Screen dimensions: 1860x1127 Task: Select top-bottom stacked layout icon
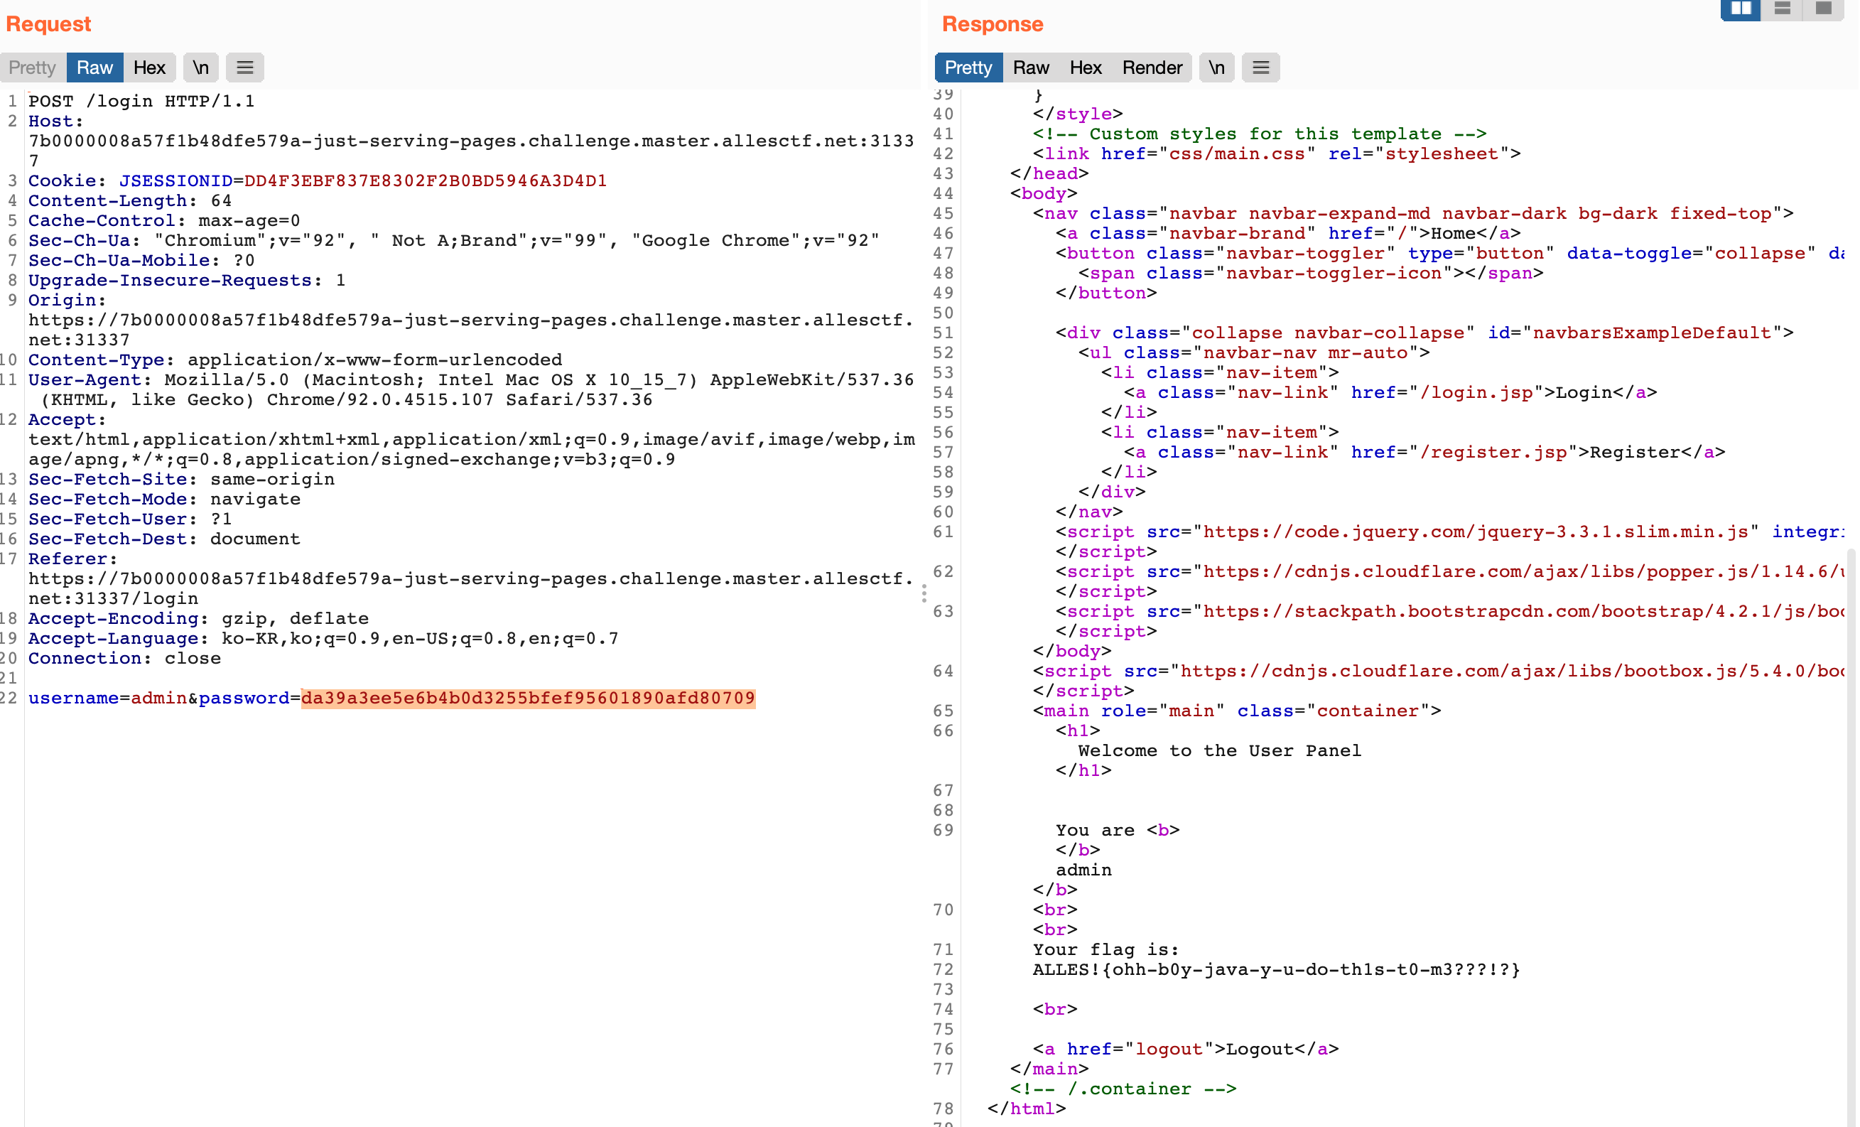1783,9
